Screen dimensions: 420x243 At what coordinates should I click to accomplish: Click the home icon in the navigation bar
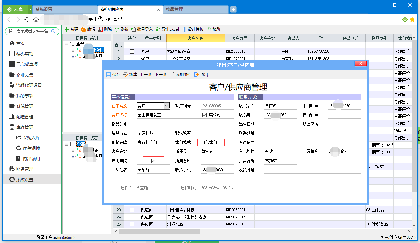pos(36,19)
